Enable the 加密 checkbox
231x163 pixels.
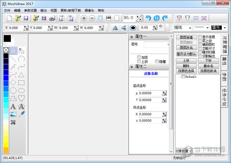(139, 57)
